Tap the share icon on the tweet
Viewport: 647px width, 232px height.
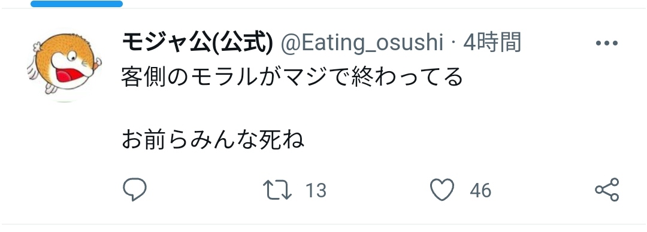coord(607,190)
